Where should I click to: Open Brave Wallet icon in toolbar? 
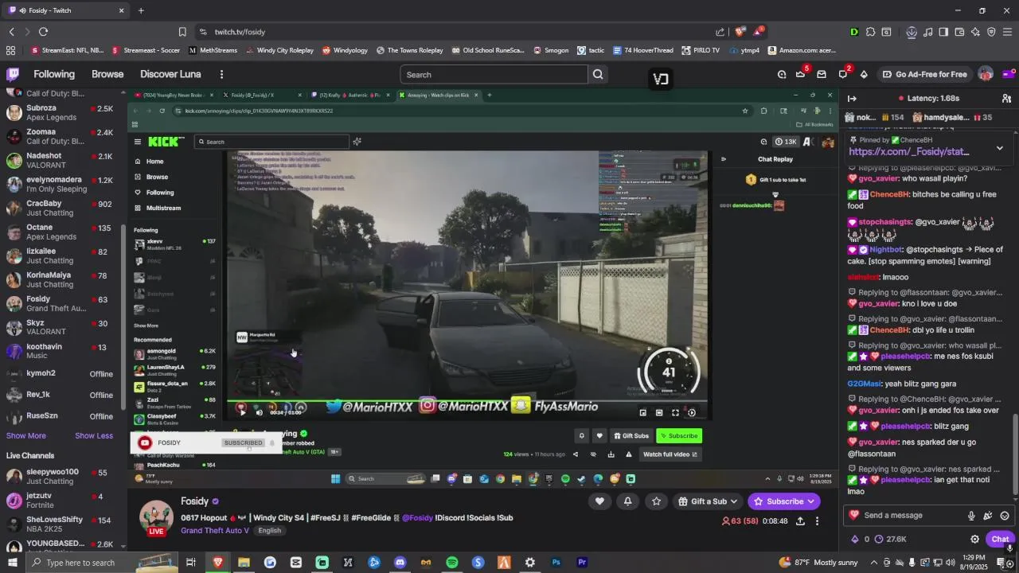(x=959, y=32)
